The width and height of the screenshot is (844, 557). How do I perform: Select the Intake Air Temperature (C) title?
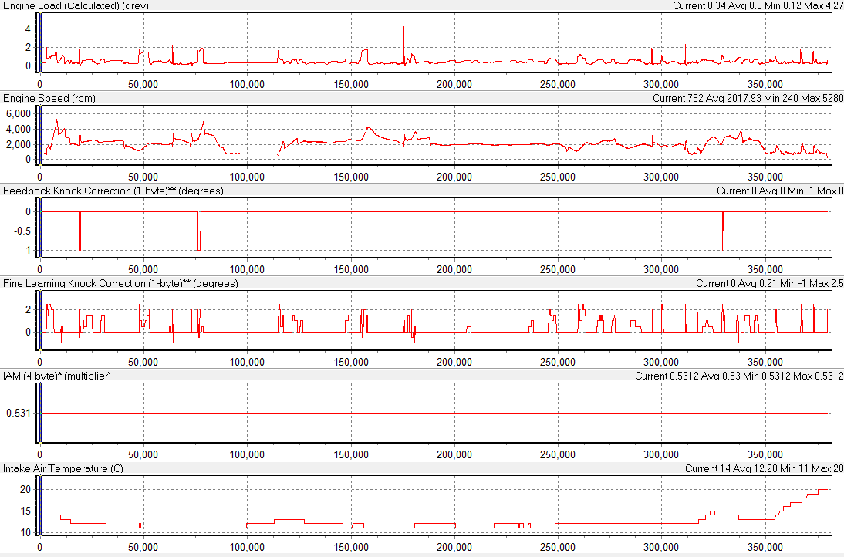63,468
